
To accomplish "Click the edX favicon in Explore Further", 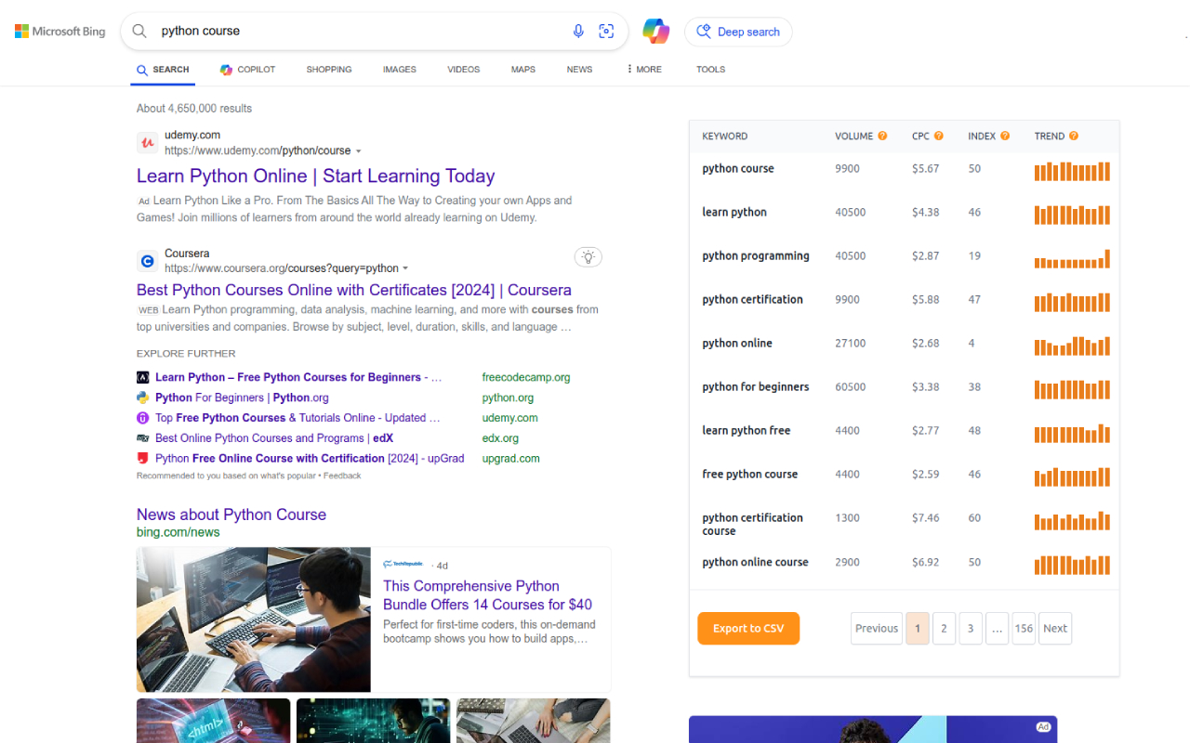I will pyautogui.click(x=143, y=438).
